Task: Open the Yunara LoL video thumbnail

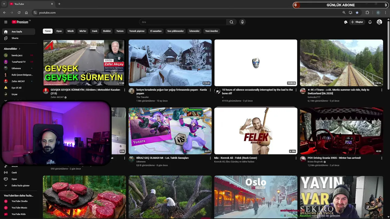Action: 170,131
